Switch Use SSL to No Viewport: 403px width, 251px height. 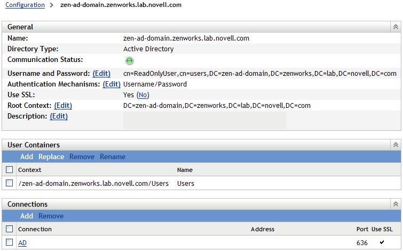click(143, 95)
